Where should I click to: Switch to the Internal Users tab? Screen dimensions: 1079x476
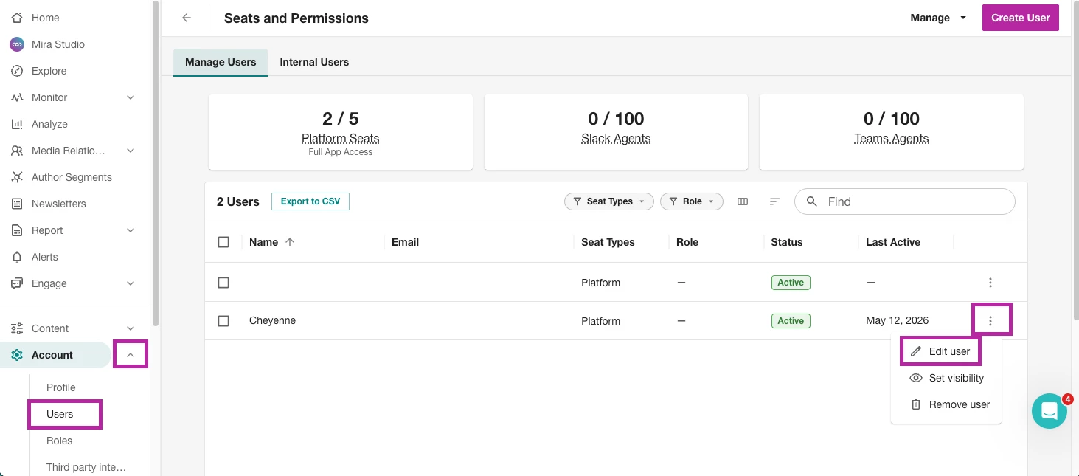[x=314, y=62]
